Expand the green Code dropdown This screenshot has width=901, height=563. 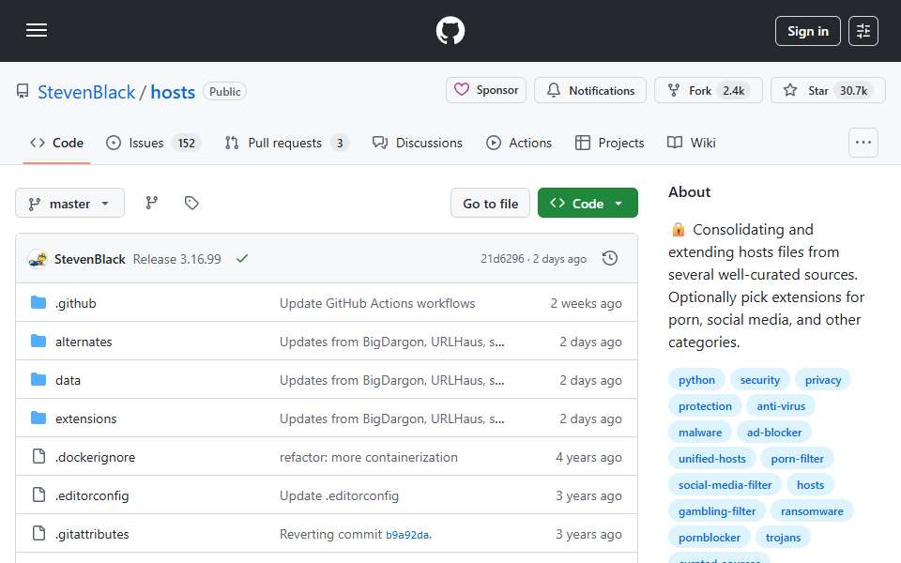(x=588, y=204)
